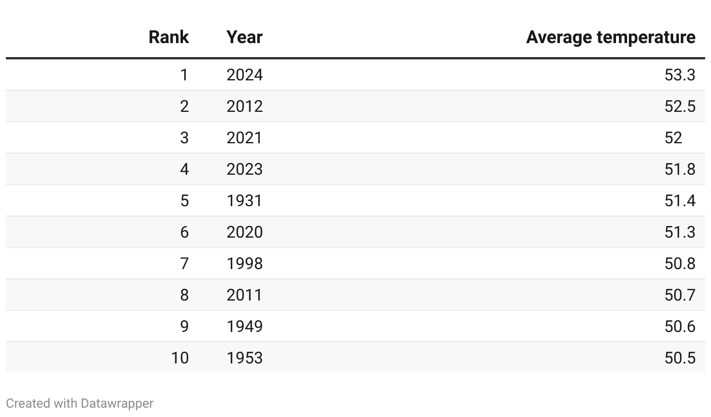Click the 52.5 temperature value
The height and width of the screenshot is (417, 711).
[x=680, y=106]
